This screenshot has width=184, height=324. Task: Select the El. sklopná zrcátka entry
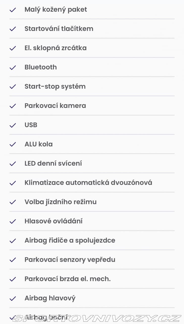point(92,48)
